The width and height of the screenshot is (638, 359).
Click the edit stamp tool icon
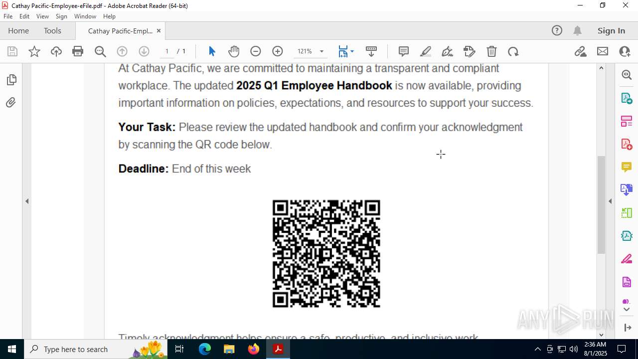pos(470,51)
